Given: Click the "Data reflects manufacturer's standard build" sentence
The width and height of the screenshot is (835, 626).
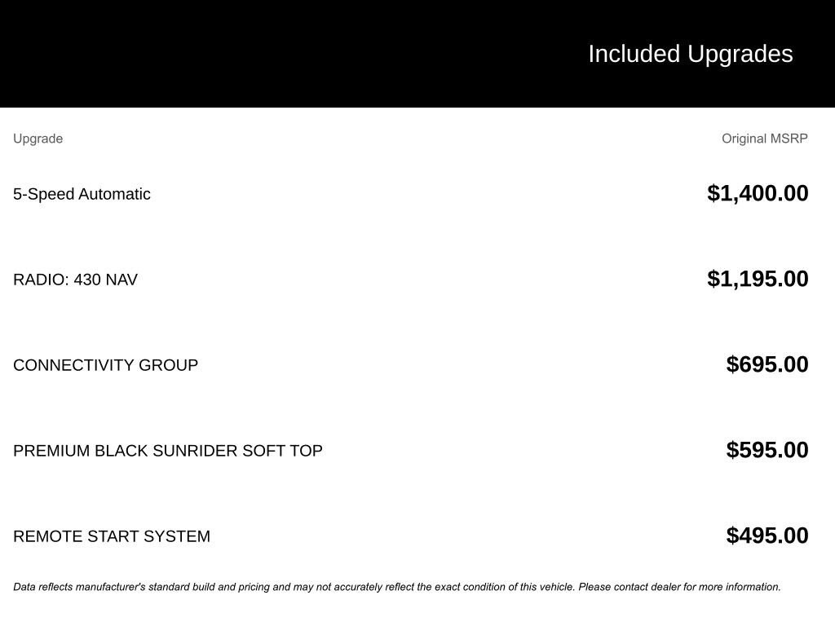Looking at the screenshot, I should pyautogui.click(x=204, y=587).
